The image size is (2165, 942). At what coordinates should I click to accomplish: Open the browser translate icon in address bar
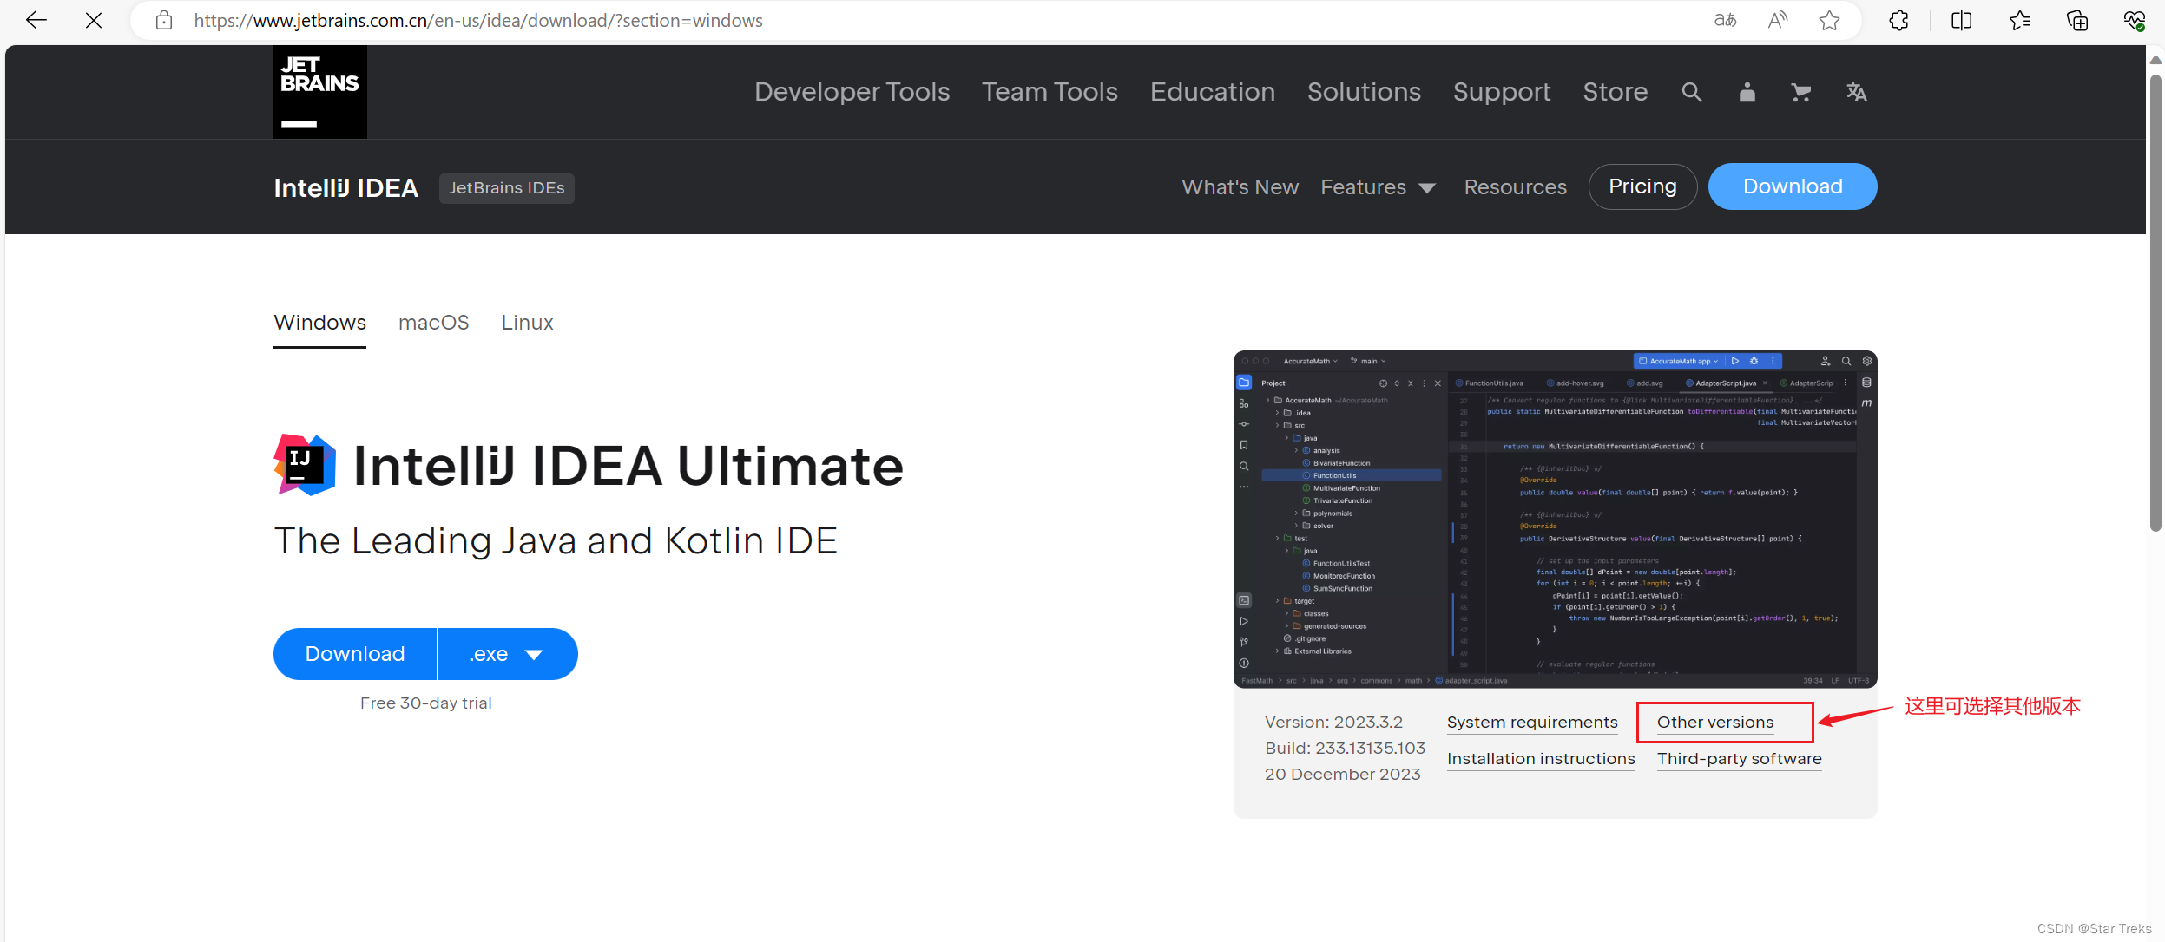click(1726, 20)
